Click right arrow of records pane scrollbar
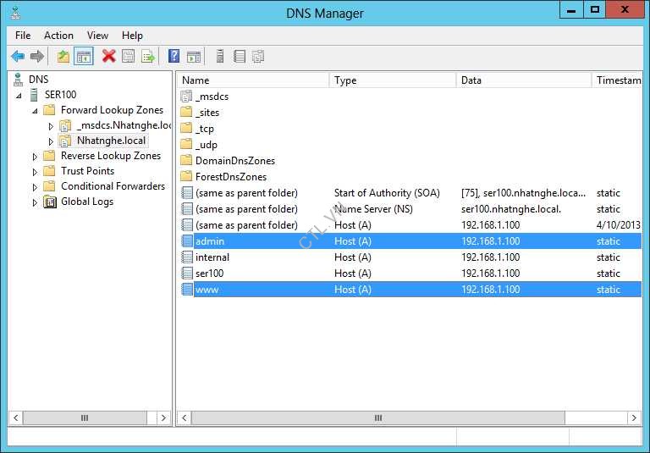The width and height of the screenshot is (650, 453). tap(634, 418)
